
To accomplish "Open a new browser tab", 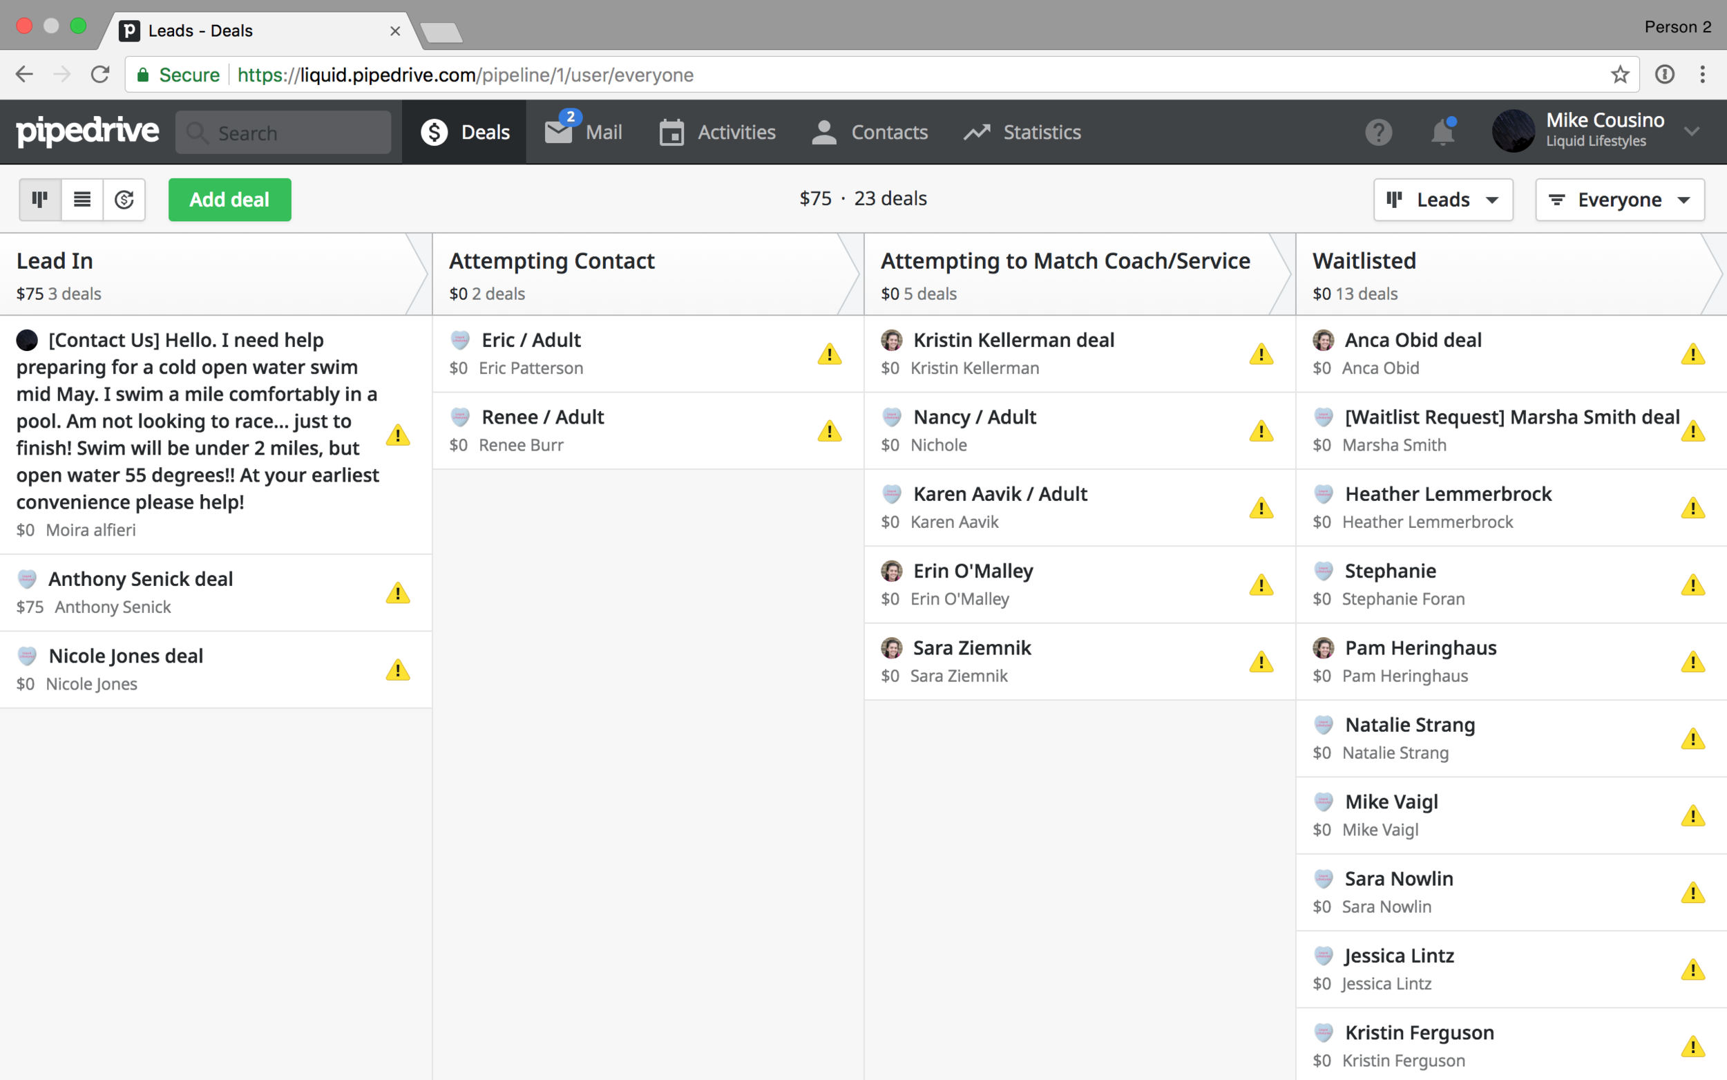I will coord(441,32).
